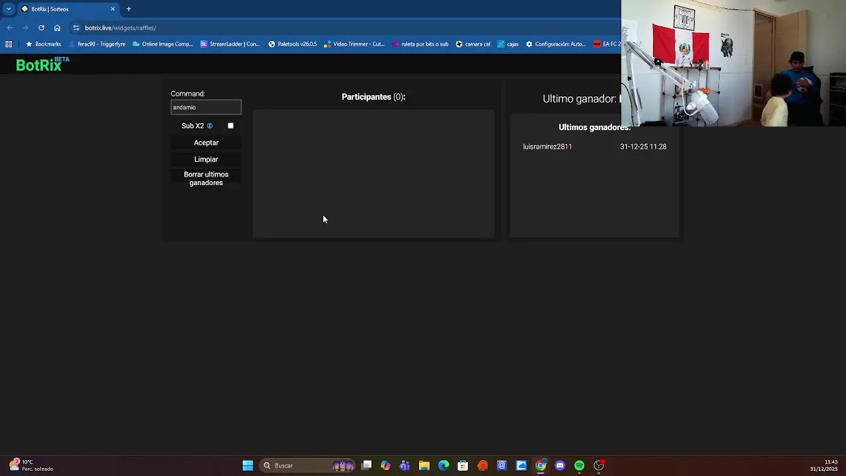Viewport: 846px width, 476px height.
Task: Open Task View on taskbar
Action: pyautogui.click(x=367, y=465)
